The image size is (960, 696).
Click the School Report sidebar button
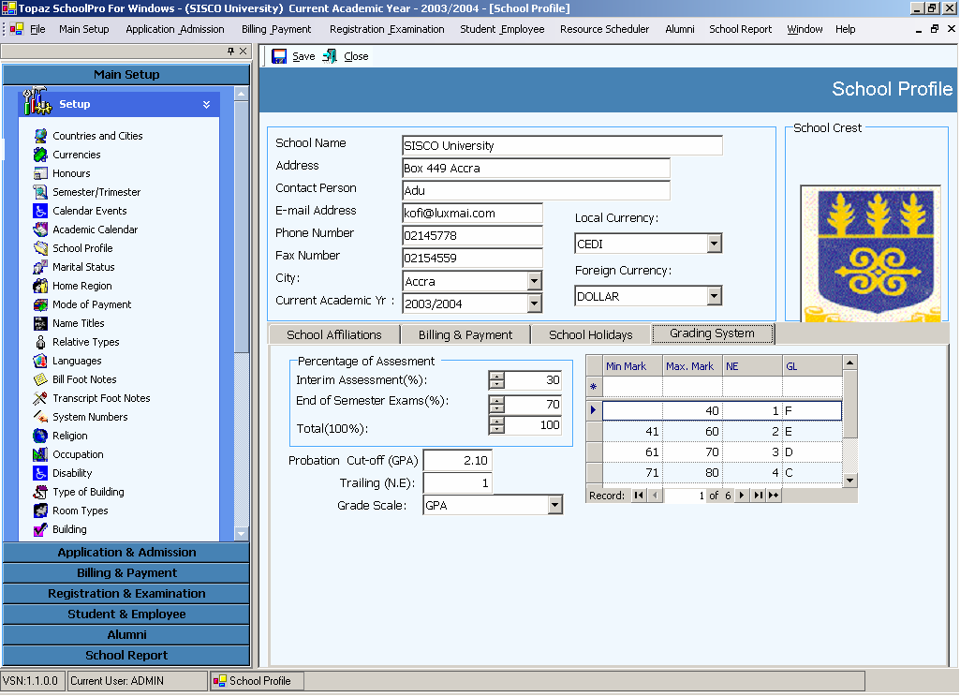[126, 656]
